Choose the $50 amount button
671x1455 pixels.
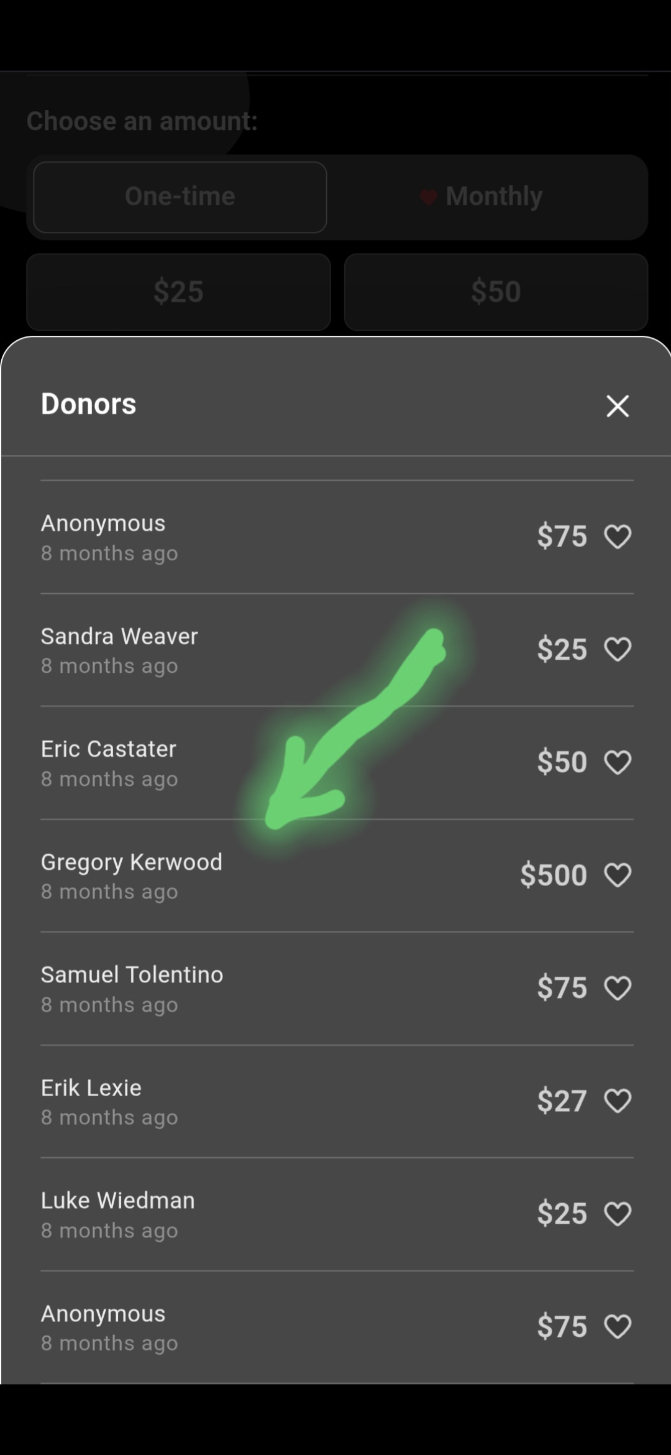click(x=496, y=292)
